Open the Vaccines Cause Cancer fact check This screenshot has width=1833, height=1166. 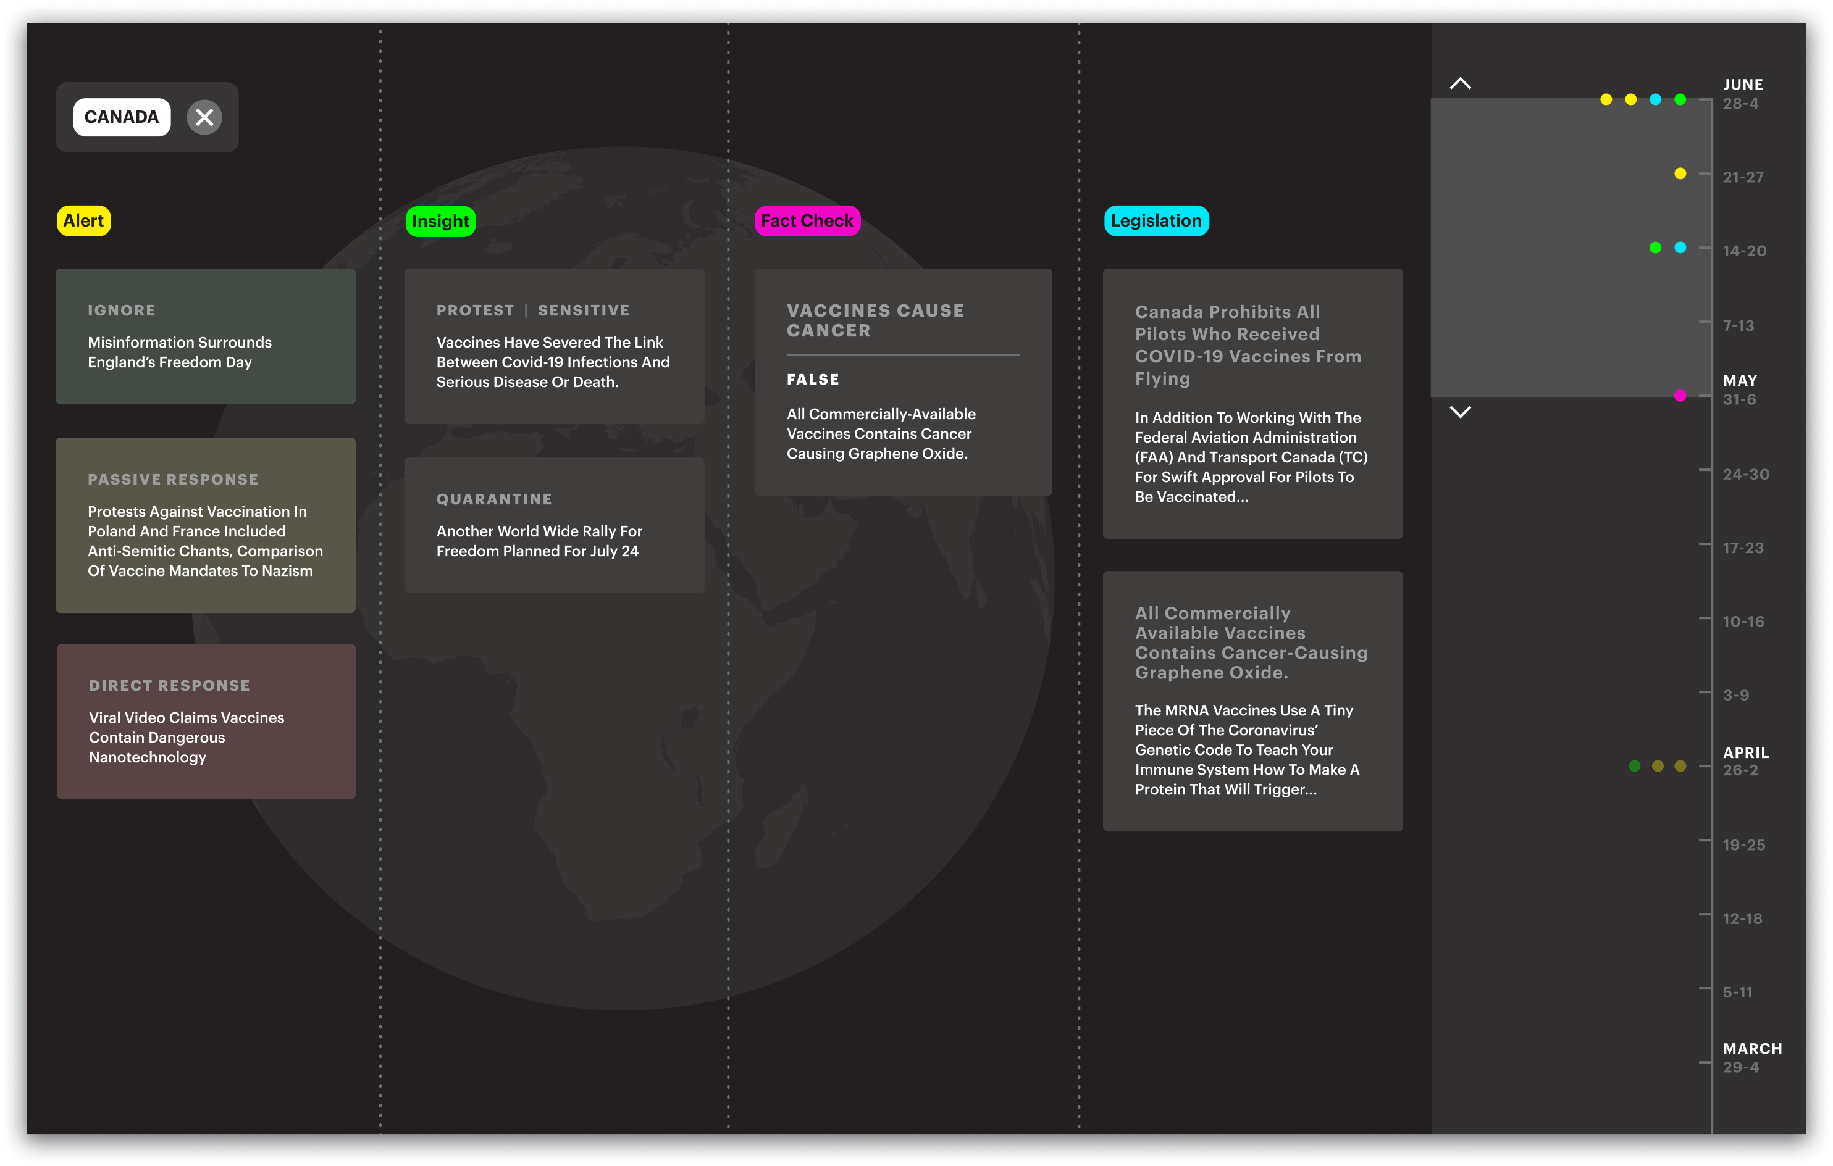[x=903, y=382]
